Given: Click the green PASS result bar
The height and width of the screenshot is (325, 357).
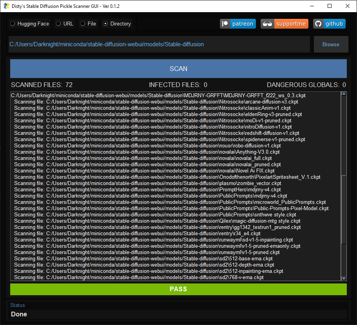Looking at the screenshot, I should 179,289.
